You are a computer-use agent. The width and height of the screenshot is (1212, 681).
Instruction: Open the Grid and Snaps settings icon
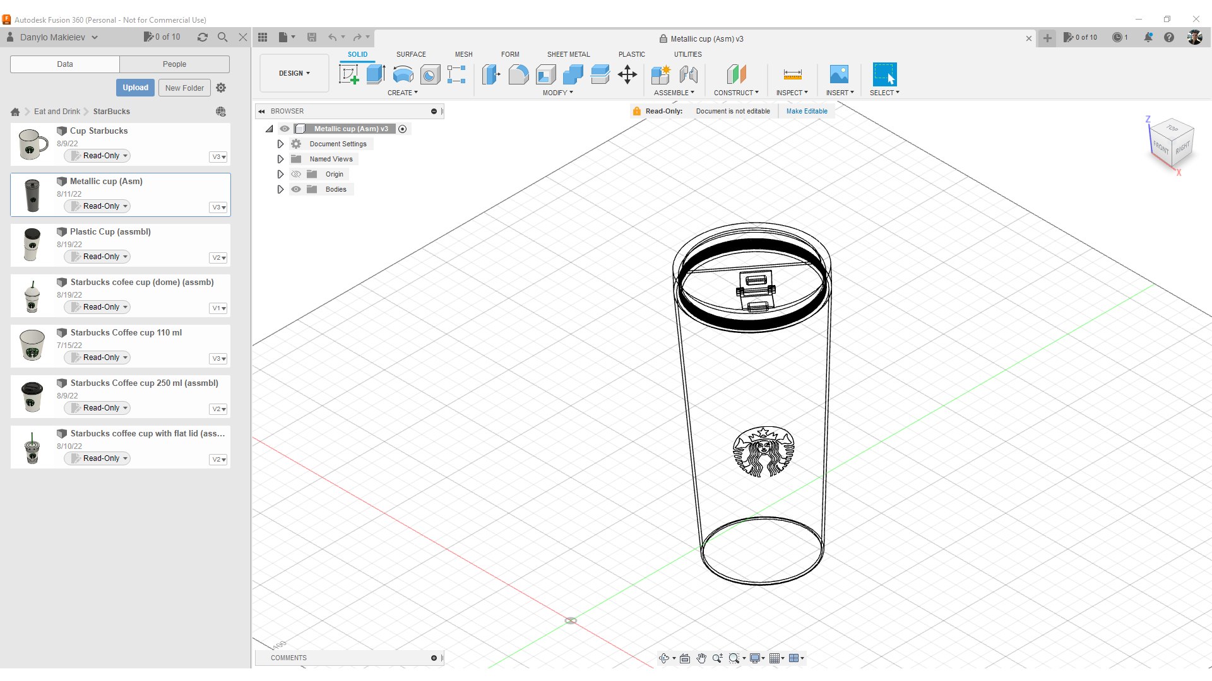pos(777,658)
